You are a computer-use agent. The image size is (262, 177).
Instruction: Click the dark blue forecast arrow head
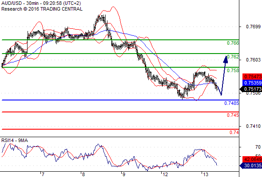tap(226, 59)
